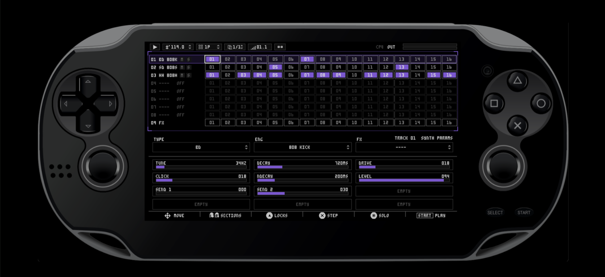
Task: Click the swing bars icon beside 01.1
Action: pyautogui.click(x=253, y=47)
